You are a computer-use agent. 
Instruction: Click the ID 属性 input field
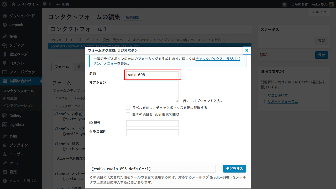(x=153, y=123)
